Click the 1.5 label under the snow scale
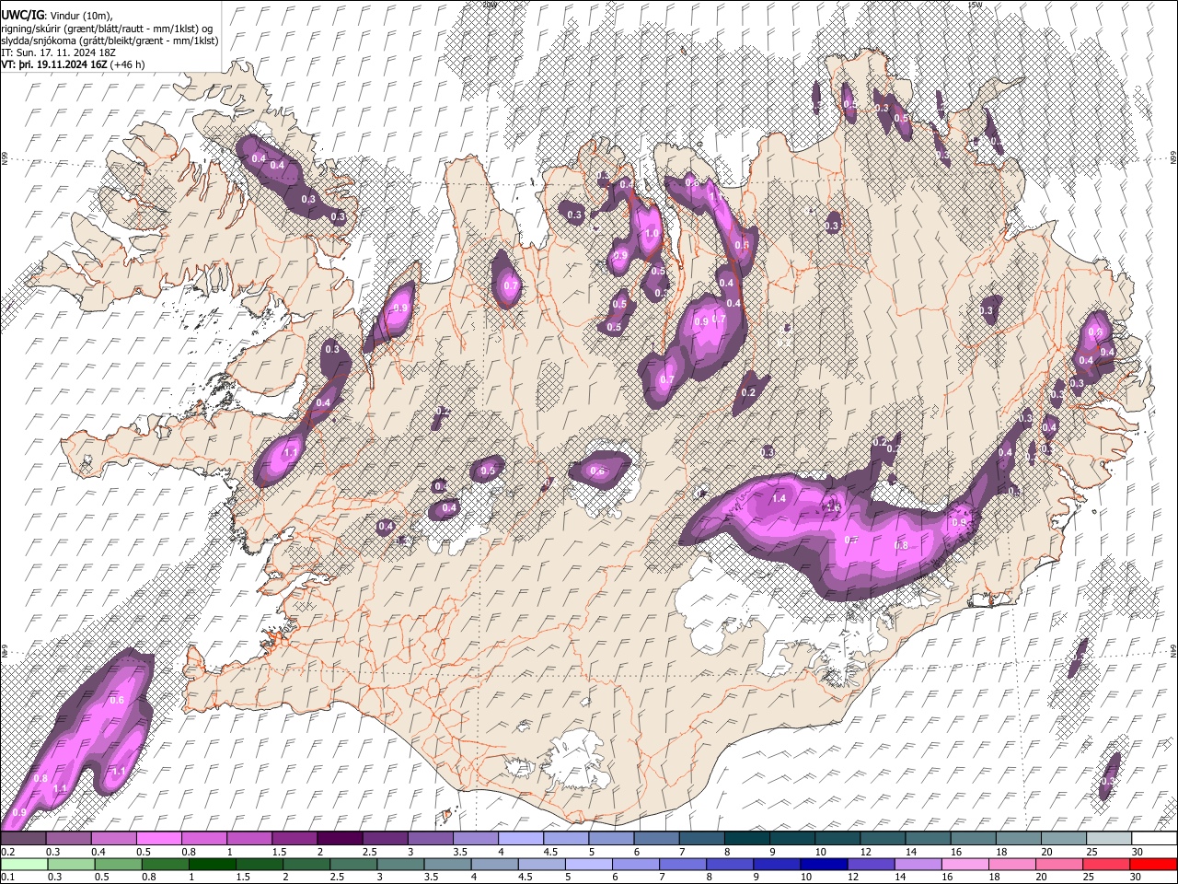Screen dimensions: 1178x884 tap(279, 852)
